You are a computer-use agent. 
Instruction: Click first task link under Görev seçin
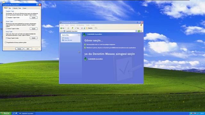coord(101,45)
